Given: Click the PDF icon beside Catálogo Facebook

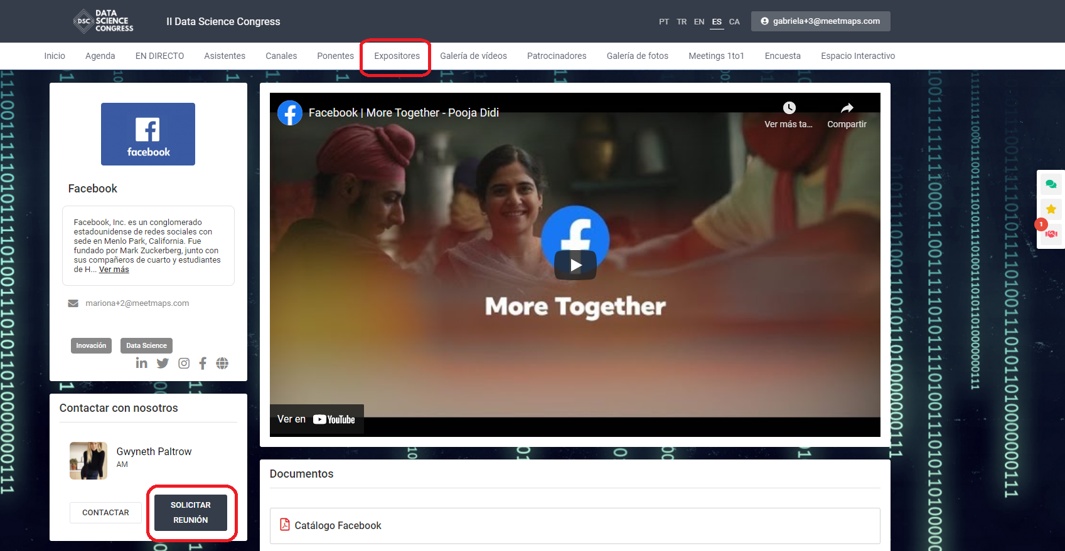Looking at the screenshot, I should (285, 525).
